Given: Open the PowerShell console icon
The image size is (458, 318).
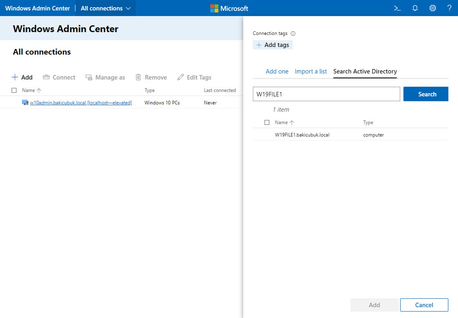Looking at the screenshot, I should (397, 8).
